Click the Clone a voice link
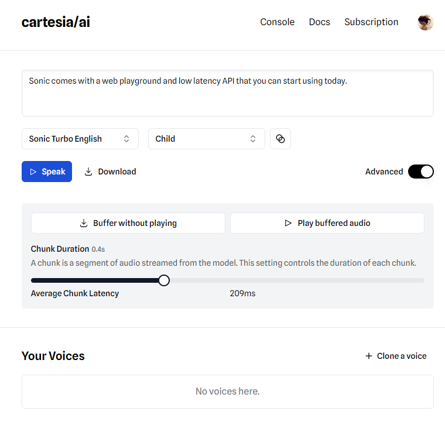 (x=401, y=356)
